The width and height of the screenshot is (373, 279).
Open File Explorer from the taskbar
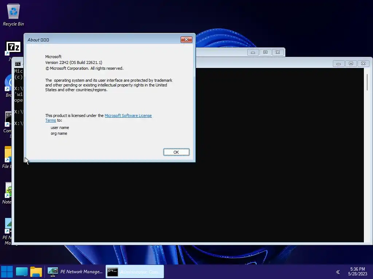(36, 272)
